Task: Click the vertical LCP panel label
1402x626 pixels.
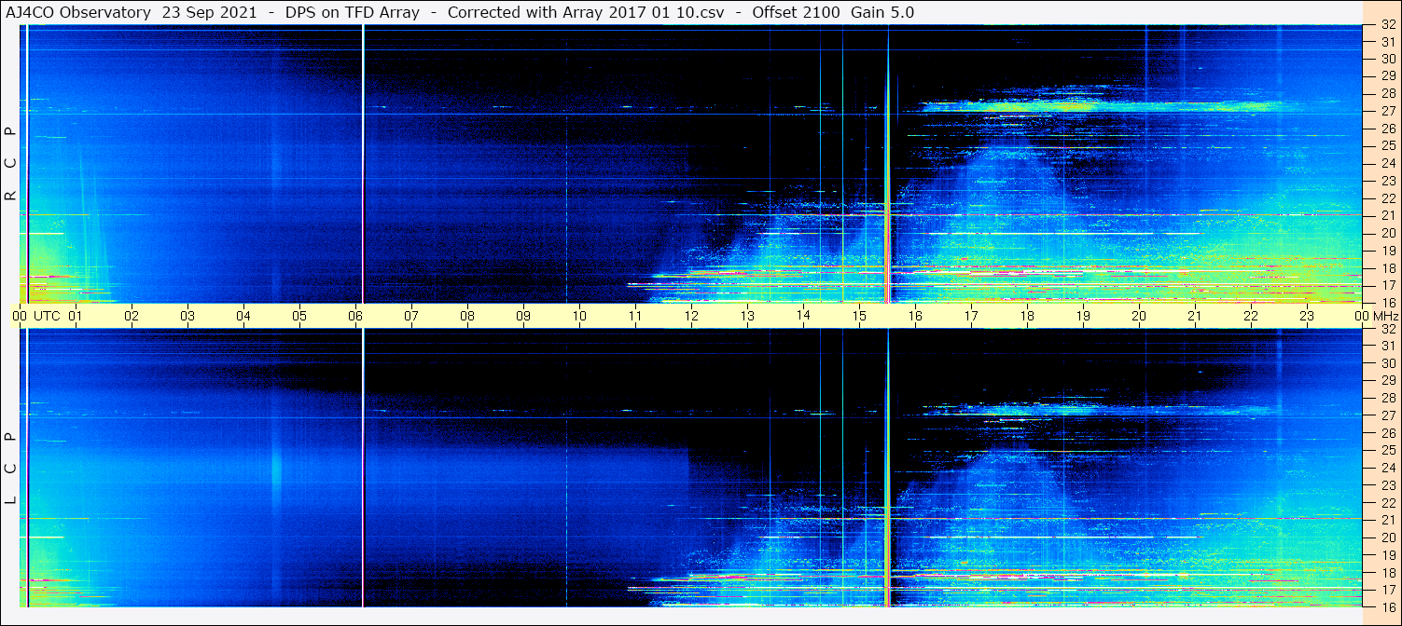Action: (10, 468)
